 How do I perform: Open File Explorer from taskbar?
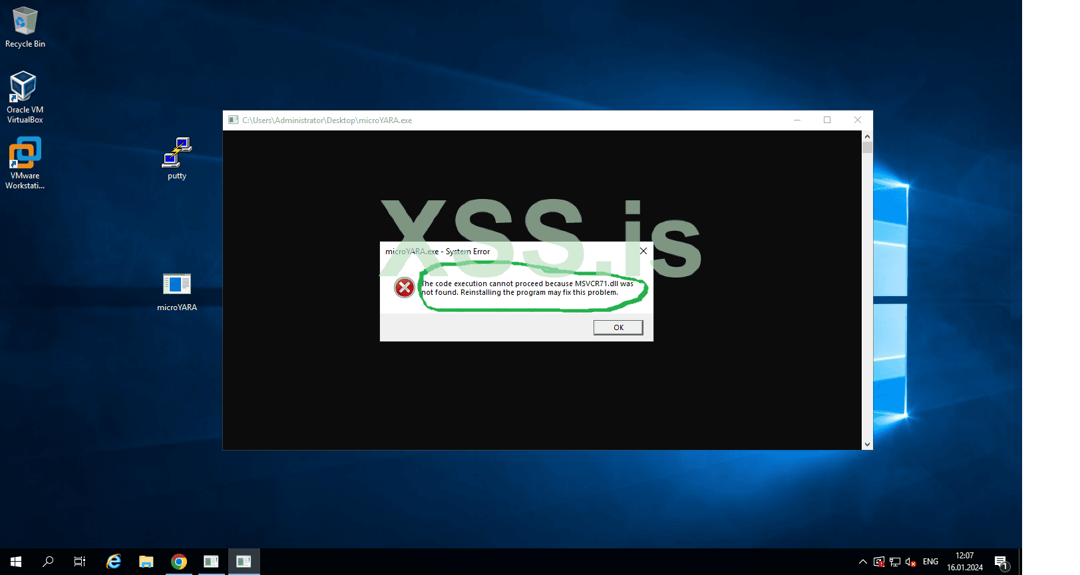(146, 562)
